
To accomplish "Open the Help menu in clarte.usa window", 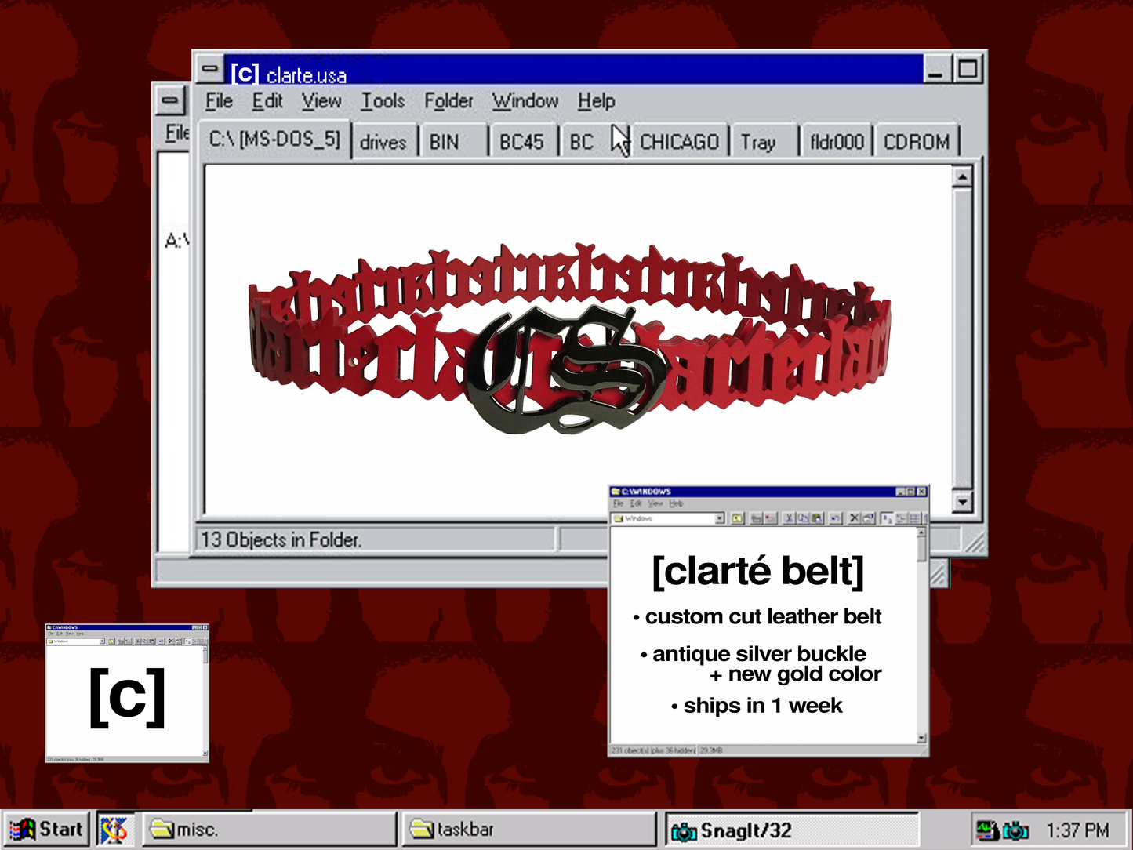I will point(596,101).
